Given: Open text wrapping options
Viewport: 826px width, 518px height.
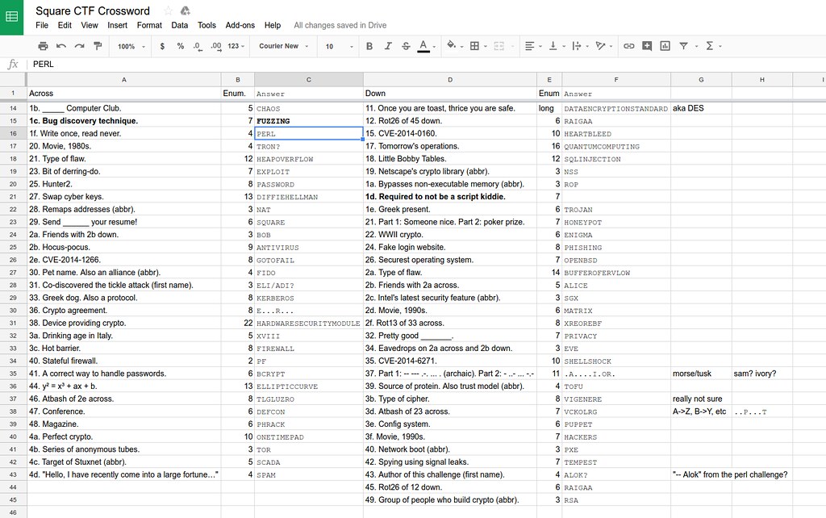Looking at the screenshot, I should pyautogui.click(x=577, y=46).
